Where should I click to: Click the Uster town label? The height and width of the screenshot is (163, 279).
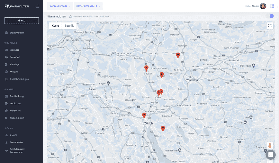[x=191, y=133]
